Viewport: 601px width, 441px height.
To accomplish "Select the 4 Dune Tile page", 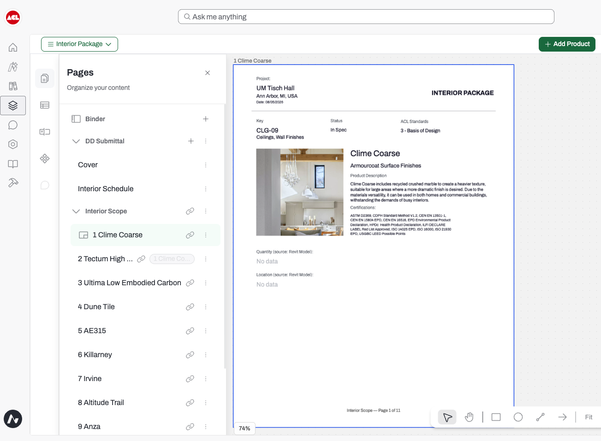I will click(x=96, y=307).
